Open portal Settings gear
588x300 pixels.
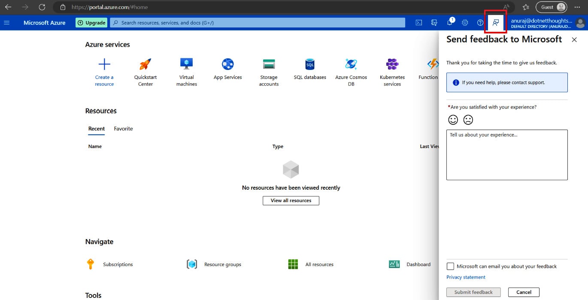pos(465,23)
